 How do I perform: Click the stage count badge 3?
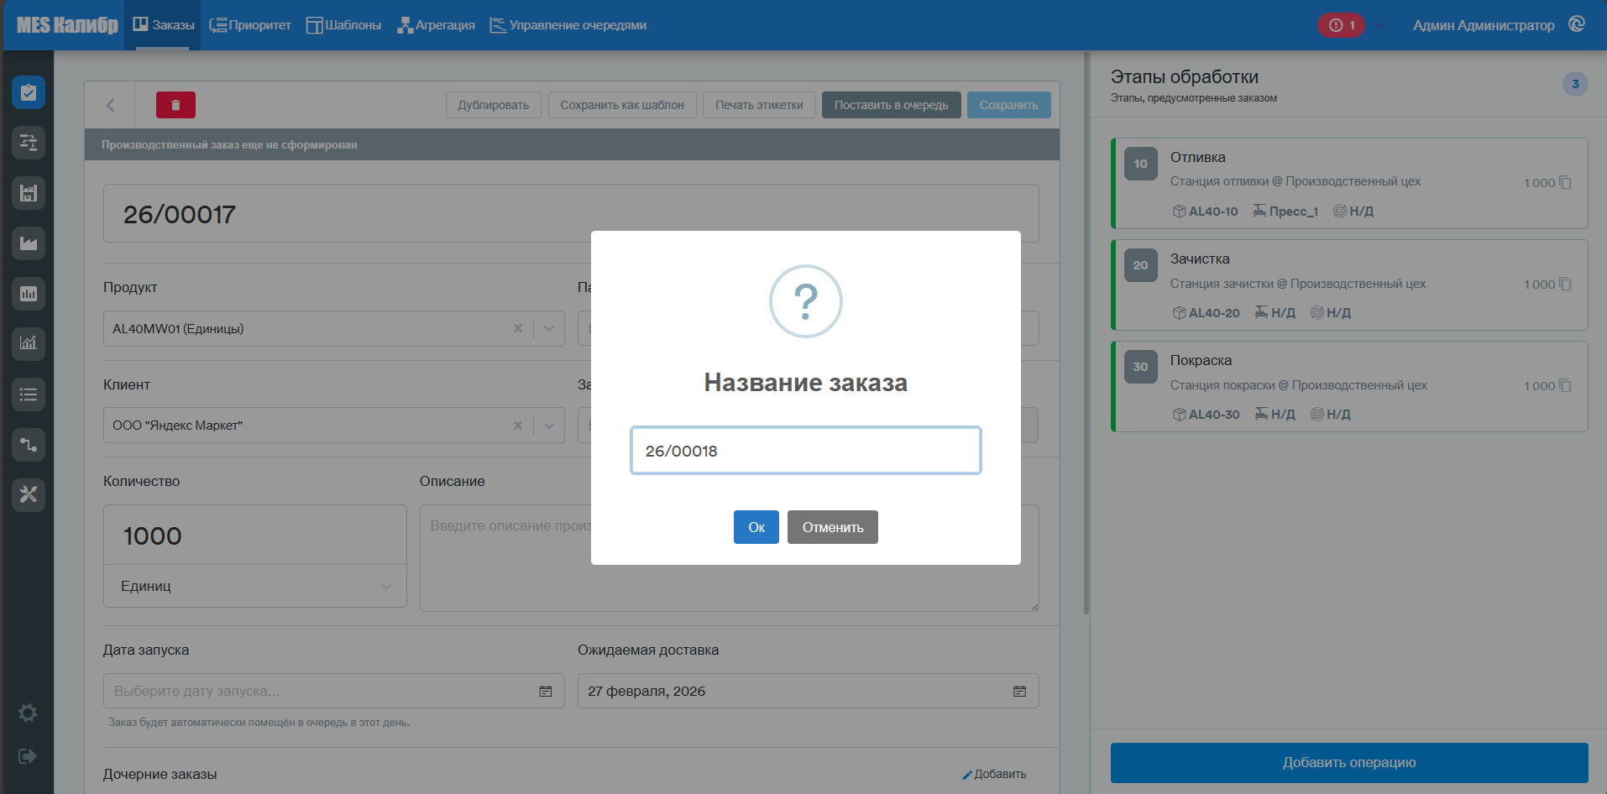point(1575,84)
